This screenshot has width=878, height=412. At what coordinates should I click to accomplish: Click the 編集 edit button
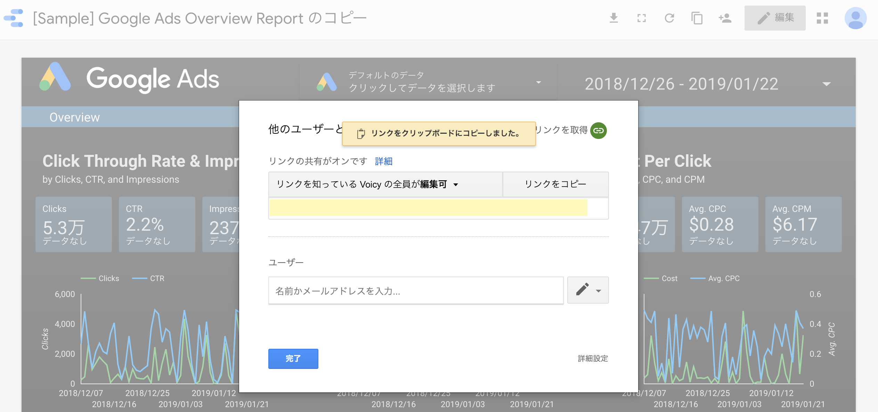pos(775,18)
